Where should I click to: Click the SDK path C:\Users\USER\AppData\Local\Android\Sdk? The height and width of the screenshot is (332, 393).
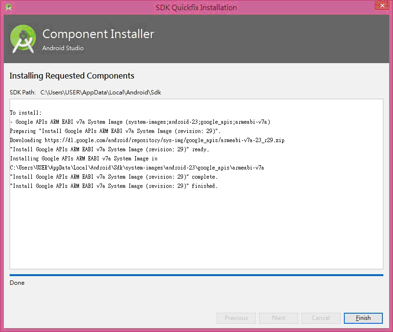pos(101,93)
